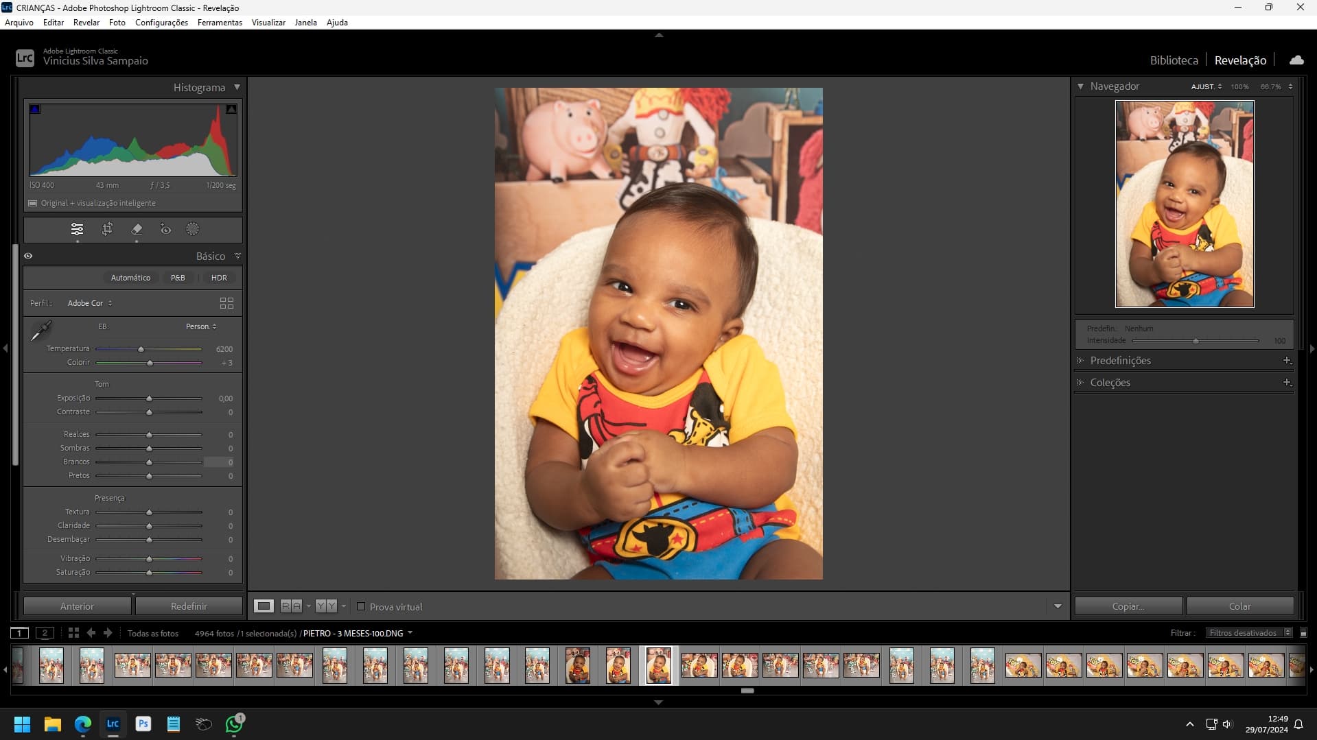
Task: Select the Basic edit adjustments icon
Action: [x=76, y=230]
